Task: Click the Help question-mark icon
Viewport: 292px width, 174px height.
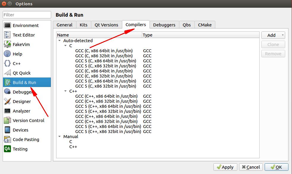Action: [x=7, y=54]
